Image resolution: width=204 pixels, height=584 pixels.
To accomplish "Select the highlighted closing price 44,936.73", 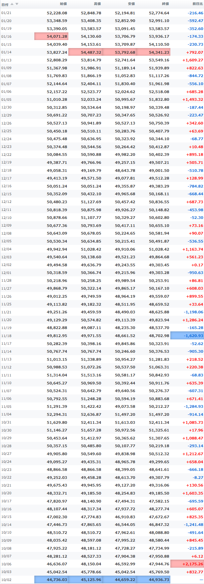I will [x=154, y=580].
